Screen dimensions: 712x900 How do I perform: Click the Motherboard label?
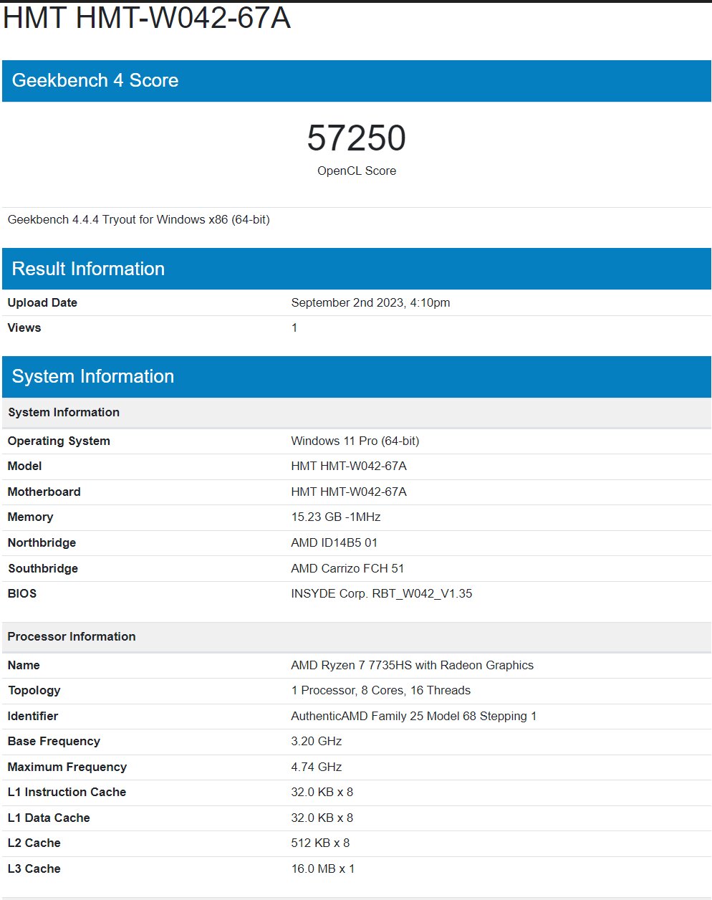(x=44, y=492)
